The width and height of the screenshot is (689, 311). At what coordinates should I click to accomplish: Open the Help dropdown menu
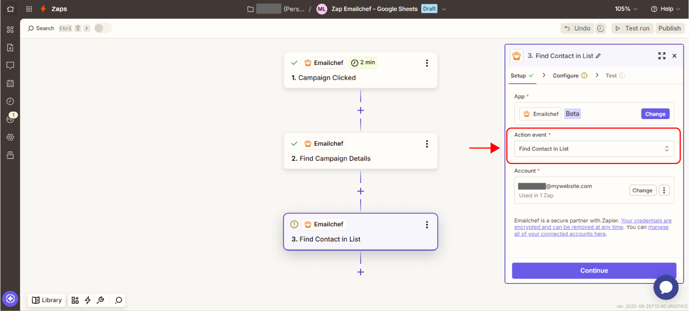pos(665,9)
